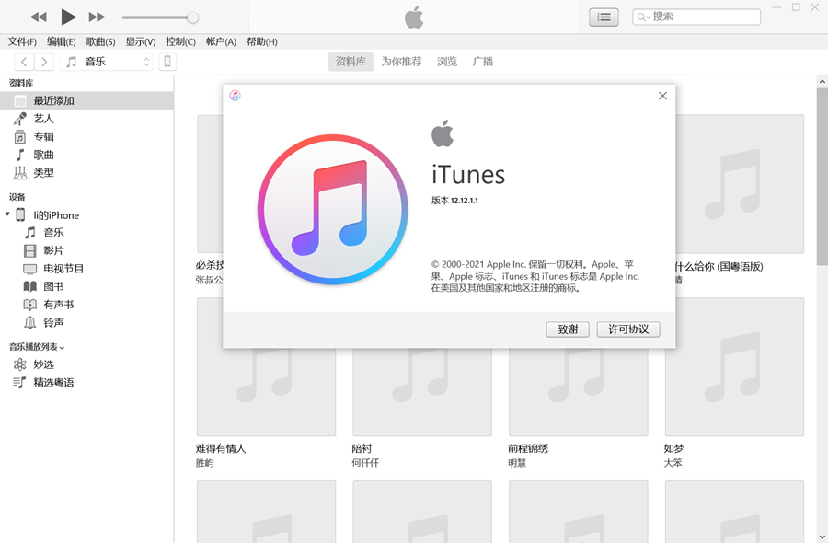828x543 pixels.
Task: Go forward with the right navigation arrow
Action: click(44, 62)
